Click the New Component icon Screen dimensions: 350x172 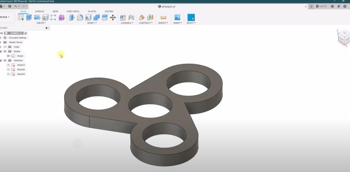point(123,17)
